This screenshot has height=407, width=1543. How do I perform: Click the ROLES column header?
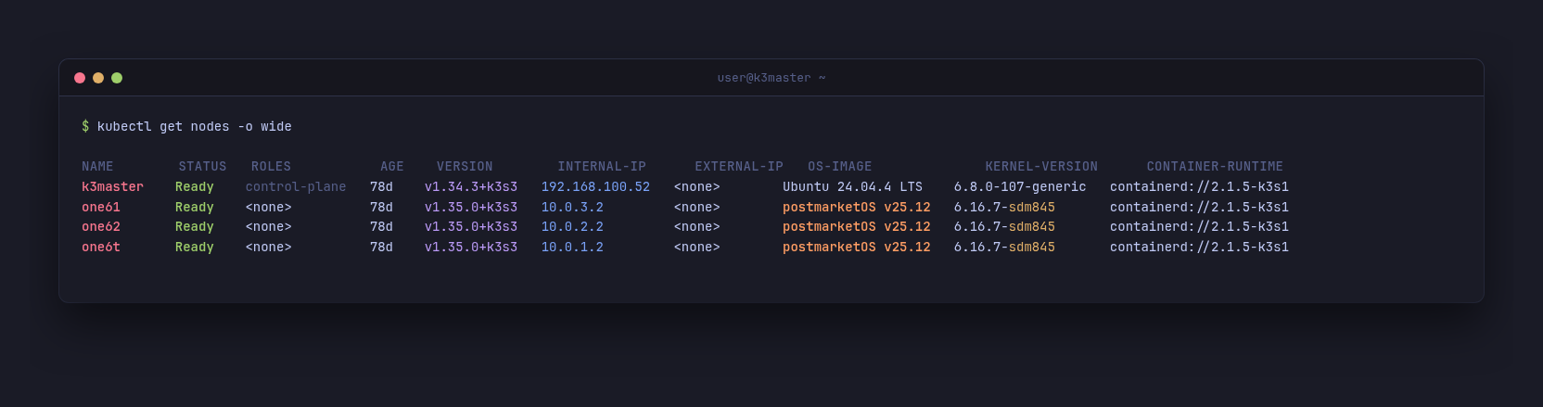[271, 167]
